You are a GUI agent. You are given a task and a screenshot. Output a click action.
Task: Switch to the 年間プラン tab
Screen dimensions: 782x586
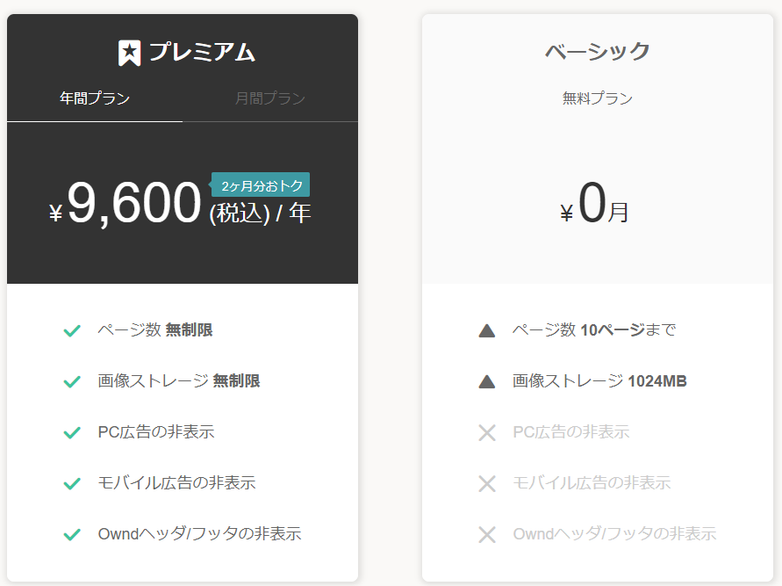pyautogui.click(x=95, y=98)
